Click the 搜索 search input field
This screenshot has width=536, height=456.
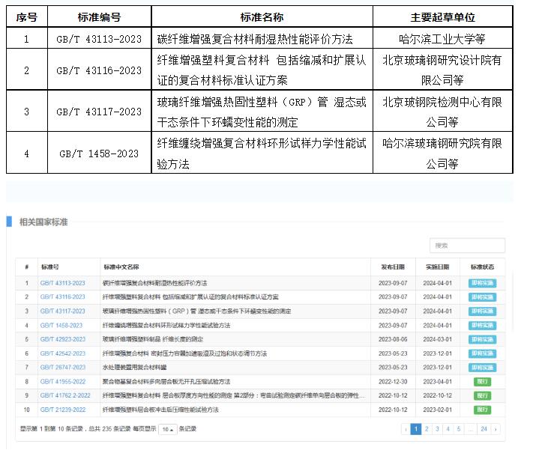467,246
